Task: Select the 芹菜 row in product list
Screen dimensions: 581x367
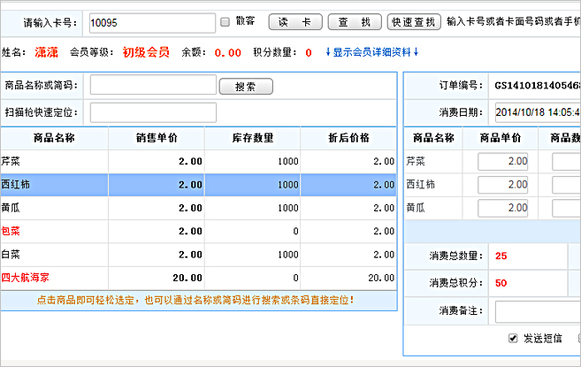Action: (198, 161)
